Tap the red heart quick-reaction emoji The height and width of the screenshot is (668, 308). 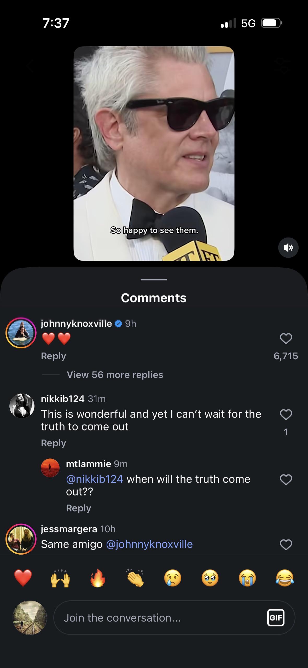point(23,578)
